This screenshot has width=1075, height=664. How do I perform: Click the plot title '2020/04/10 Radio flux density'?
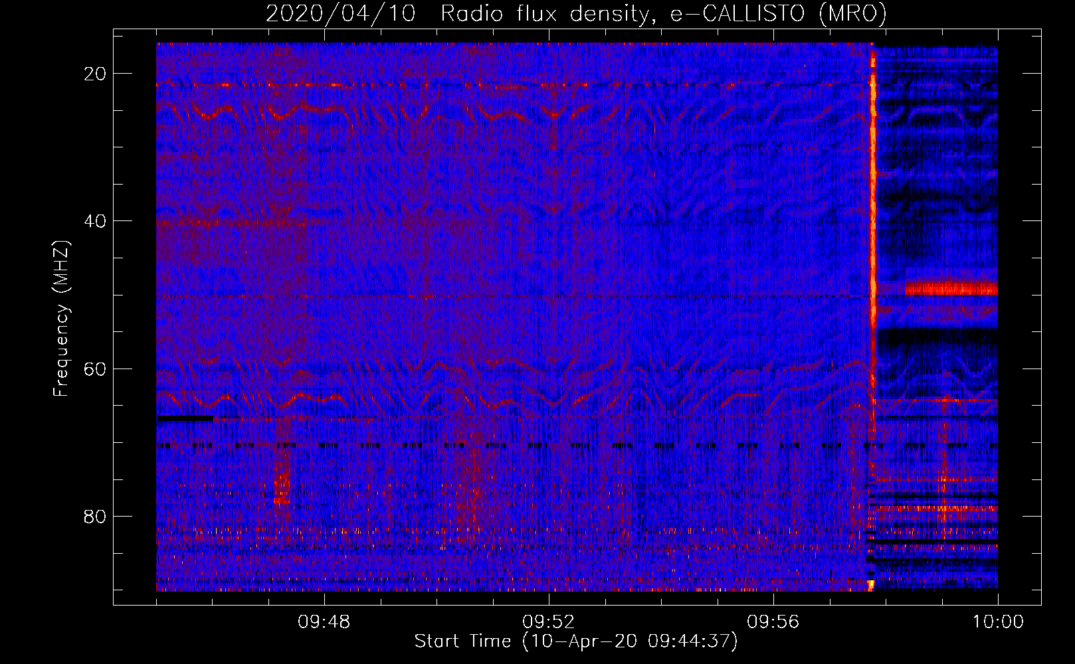tap(576, 13)
